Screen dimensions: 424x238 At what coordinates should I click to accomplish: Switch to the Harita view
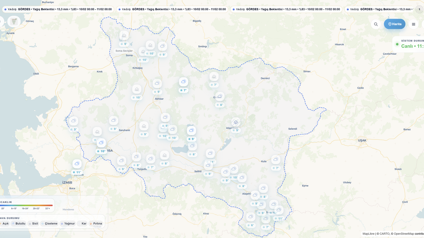coord(395,24)
